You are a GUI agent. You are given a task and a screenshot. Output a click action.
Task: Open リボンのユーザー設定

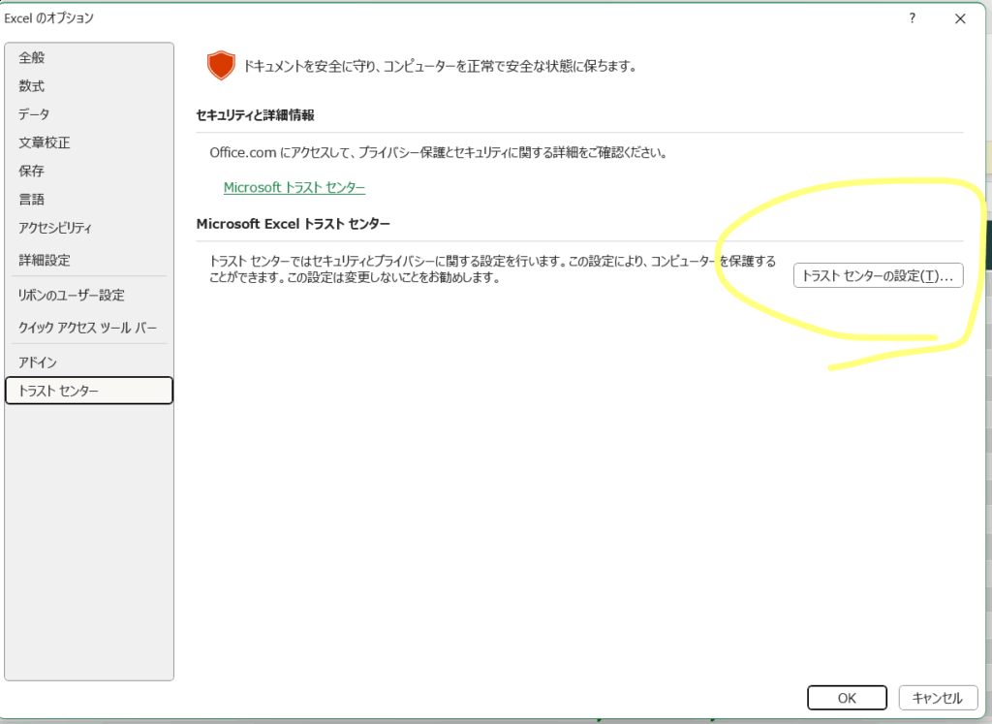click(x=72, y=295)
